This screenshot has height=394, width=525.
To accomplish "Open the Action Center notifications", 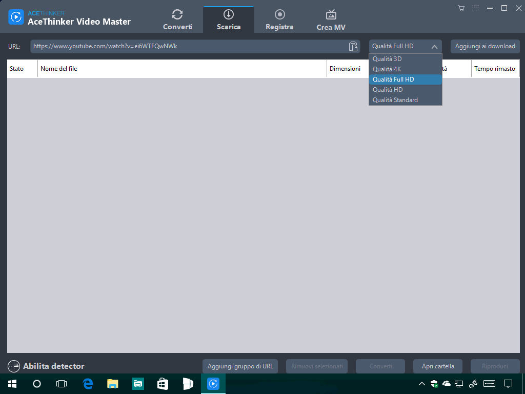I will 508,384.
